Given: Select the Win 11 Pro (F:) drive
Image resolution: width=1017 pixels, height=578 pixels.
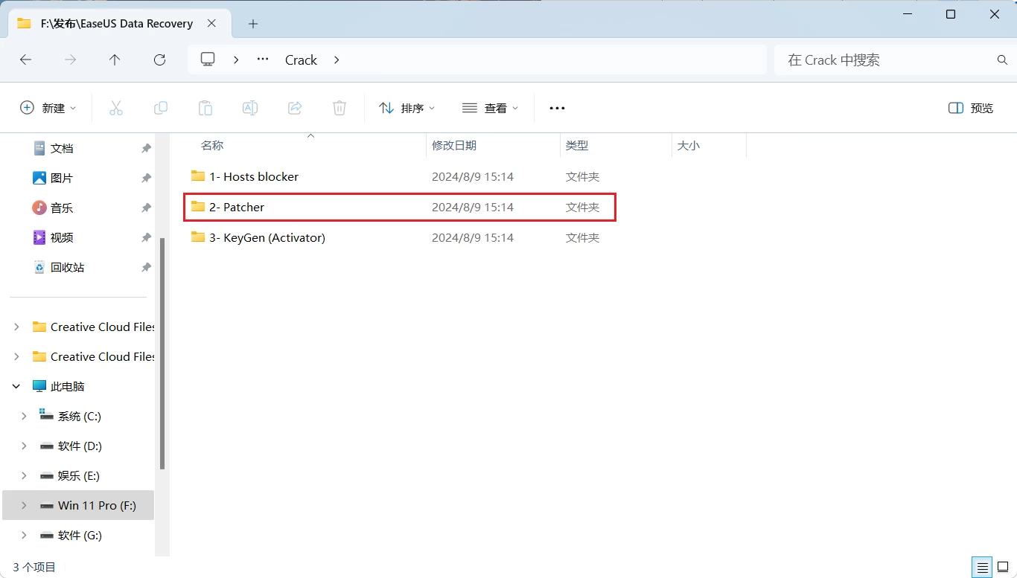Looking at the screenshot, I should click(x=78, y=505).
